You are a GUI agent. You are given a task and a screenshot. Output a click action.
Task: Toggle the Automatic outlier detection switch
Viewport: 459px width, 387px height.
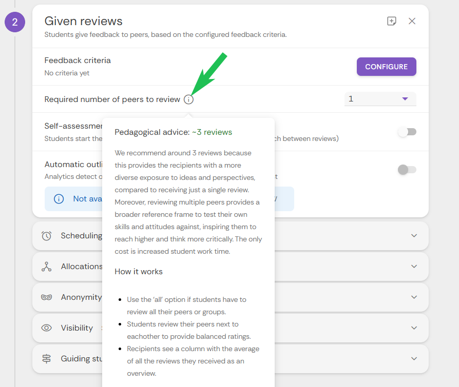click(x=407, y=170)
